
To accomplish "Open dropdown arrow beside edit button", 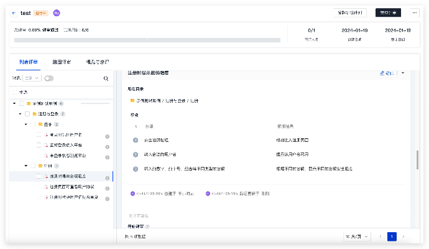I will point(402,73).
